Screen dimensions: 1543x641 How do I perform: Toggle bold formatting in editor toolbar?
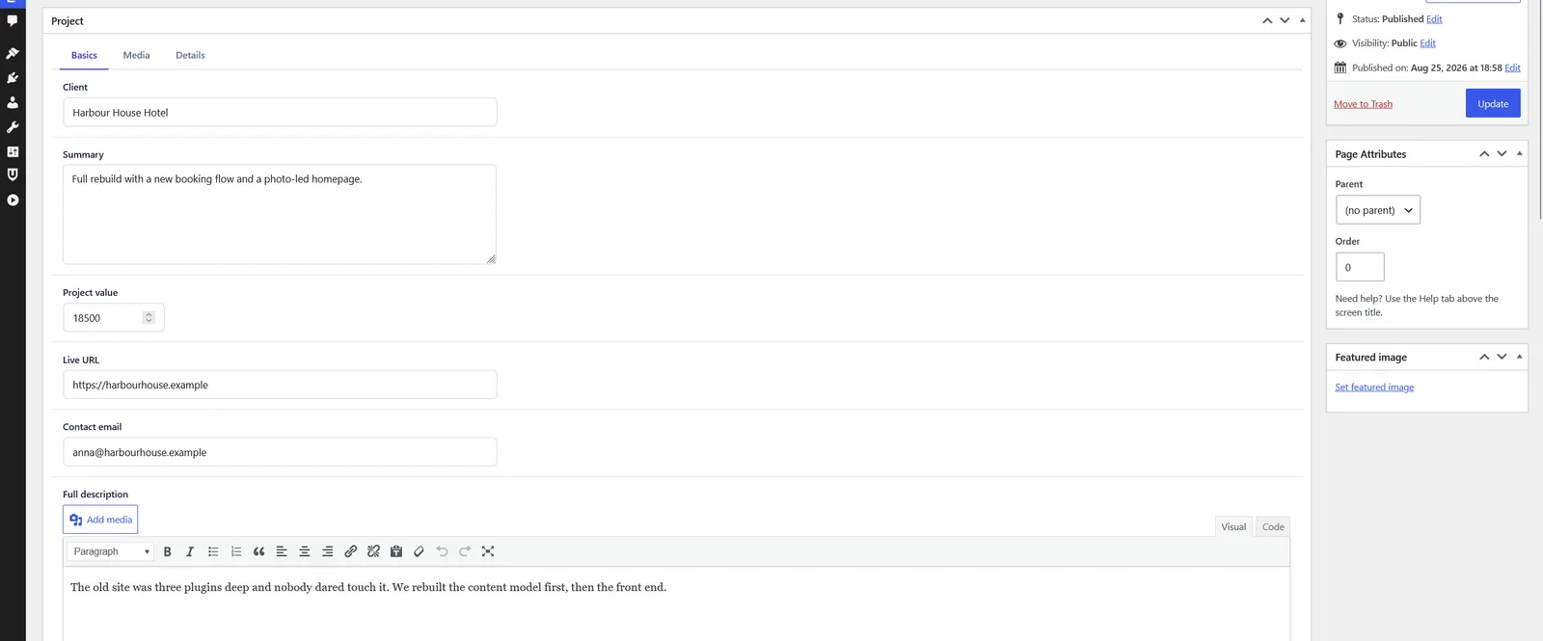(x=167, y=551)
